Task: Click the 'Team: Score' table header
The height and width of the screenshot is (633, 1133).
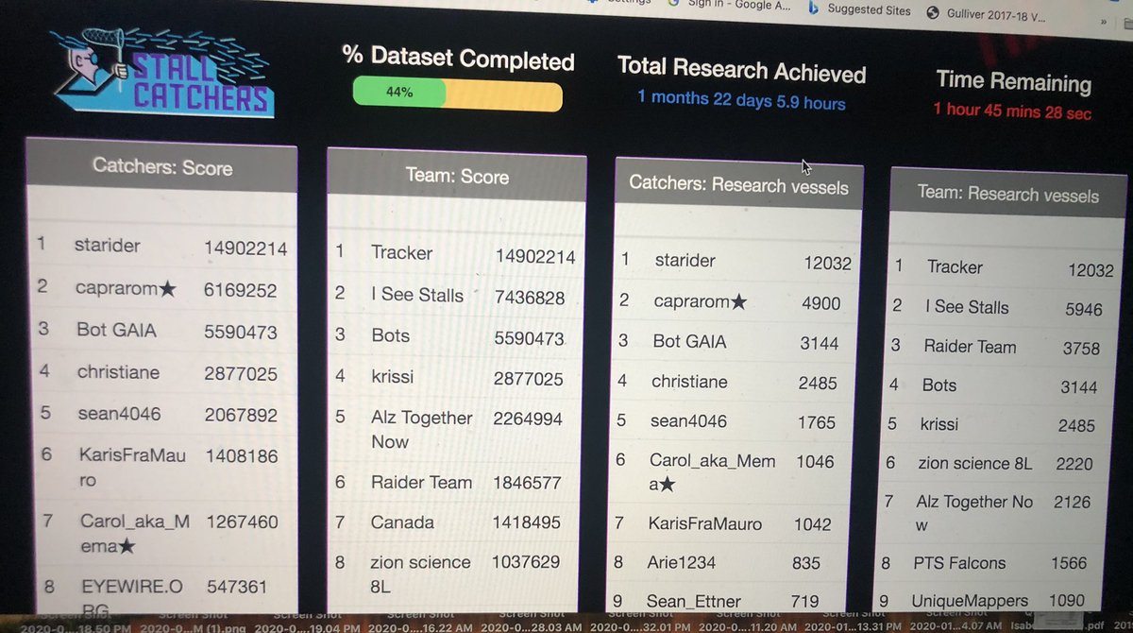Action: tap(458, 176)
